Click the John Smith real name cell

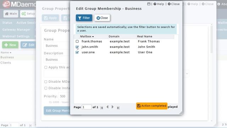(x=146, y=47)
